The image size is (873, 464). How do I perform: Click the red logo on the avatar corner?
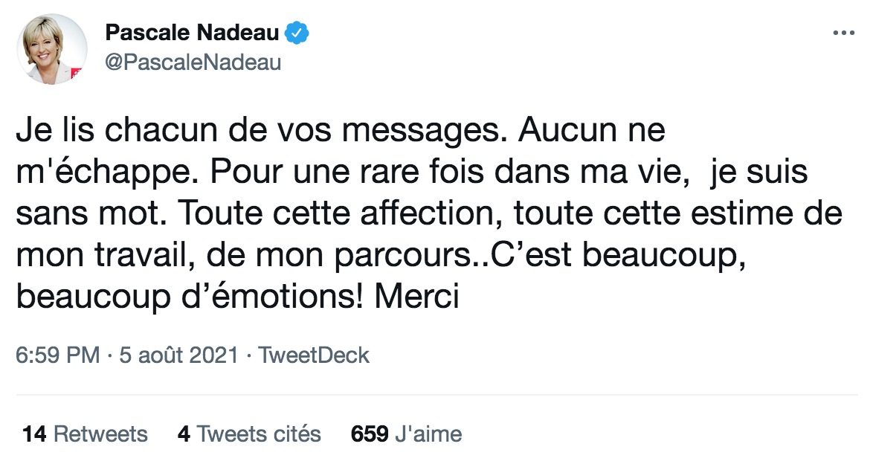click(77, 73)
